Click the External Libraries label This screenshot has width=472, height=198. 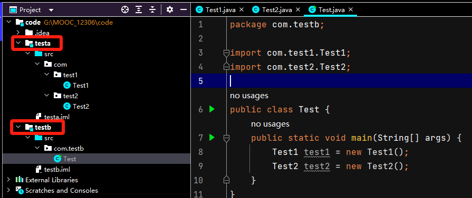click(52, 180)
